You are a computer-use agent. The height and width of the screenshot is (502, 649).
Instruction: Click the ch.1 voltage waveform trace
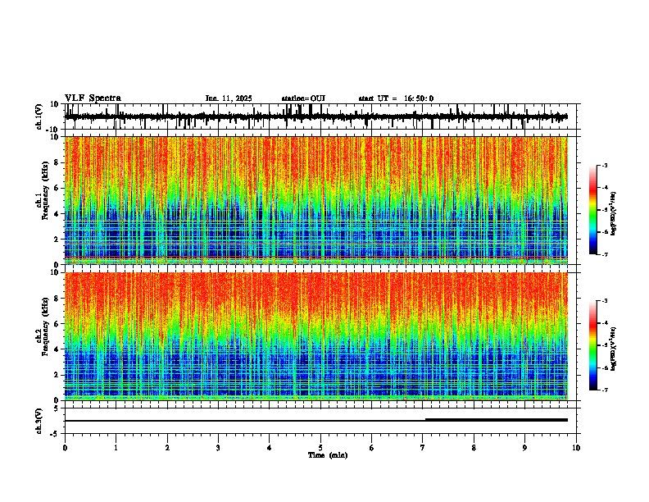[316, 116]
